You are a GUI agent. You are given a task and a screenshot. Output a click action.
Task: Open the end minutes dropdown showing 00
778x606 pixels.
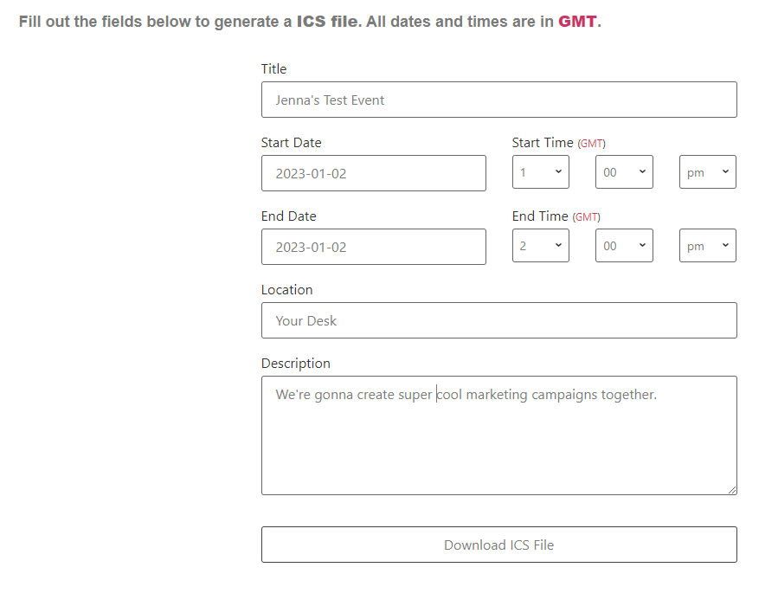click(623, 245)
